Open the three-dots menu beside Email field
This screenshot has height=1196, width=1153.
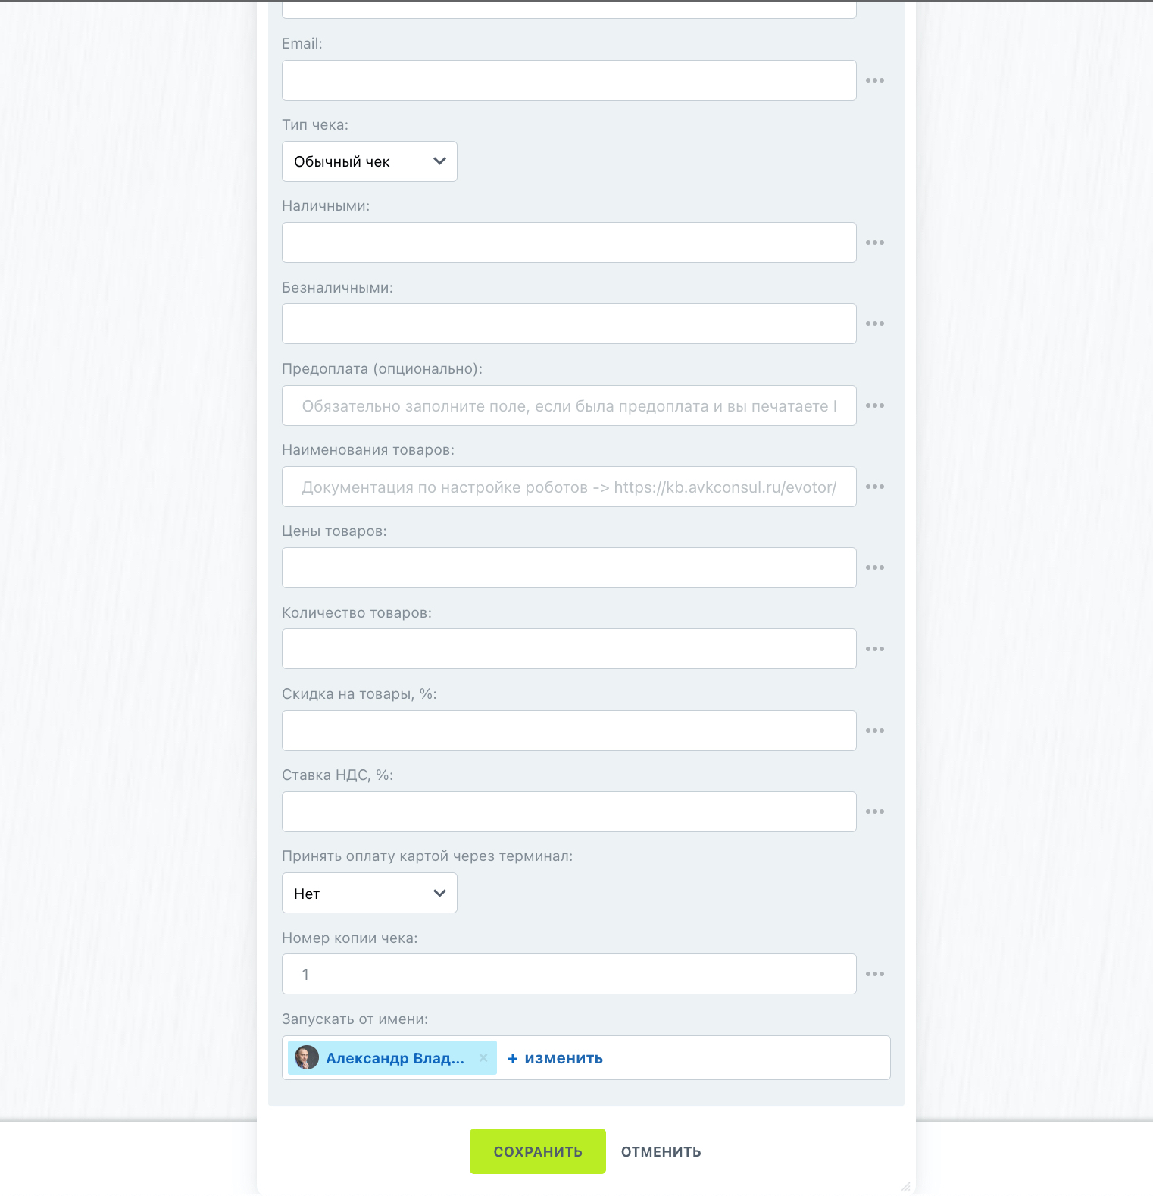tap(875, 80)
